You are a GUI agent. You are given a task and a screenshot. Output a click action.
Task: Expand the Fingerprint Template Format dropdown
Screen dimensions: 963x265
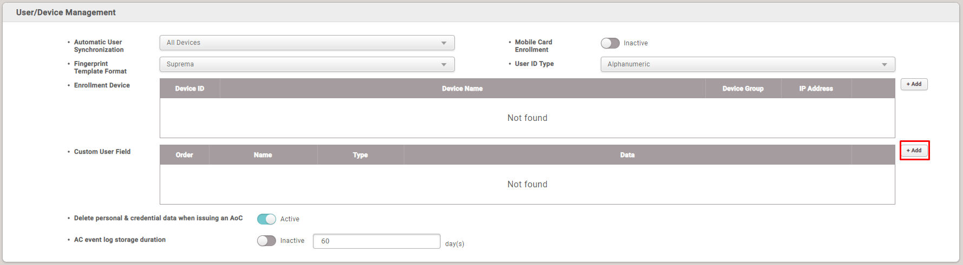[306, 64]
